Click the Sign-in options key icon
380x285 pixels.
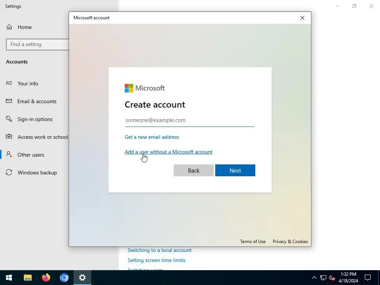click(9, 119)
